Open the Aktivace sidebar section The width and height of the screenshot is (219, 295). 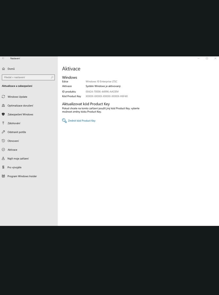12,150
